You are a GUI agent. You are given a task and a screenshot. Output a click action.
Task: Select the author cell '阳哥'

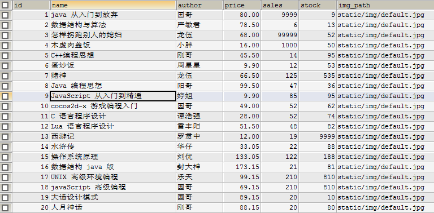tap(199, 86)
